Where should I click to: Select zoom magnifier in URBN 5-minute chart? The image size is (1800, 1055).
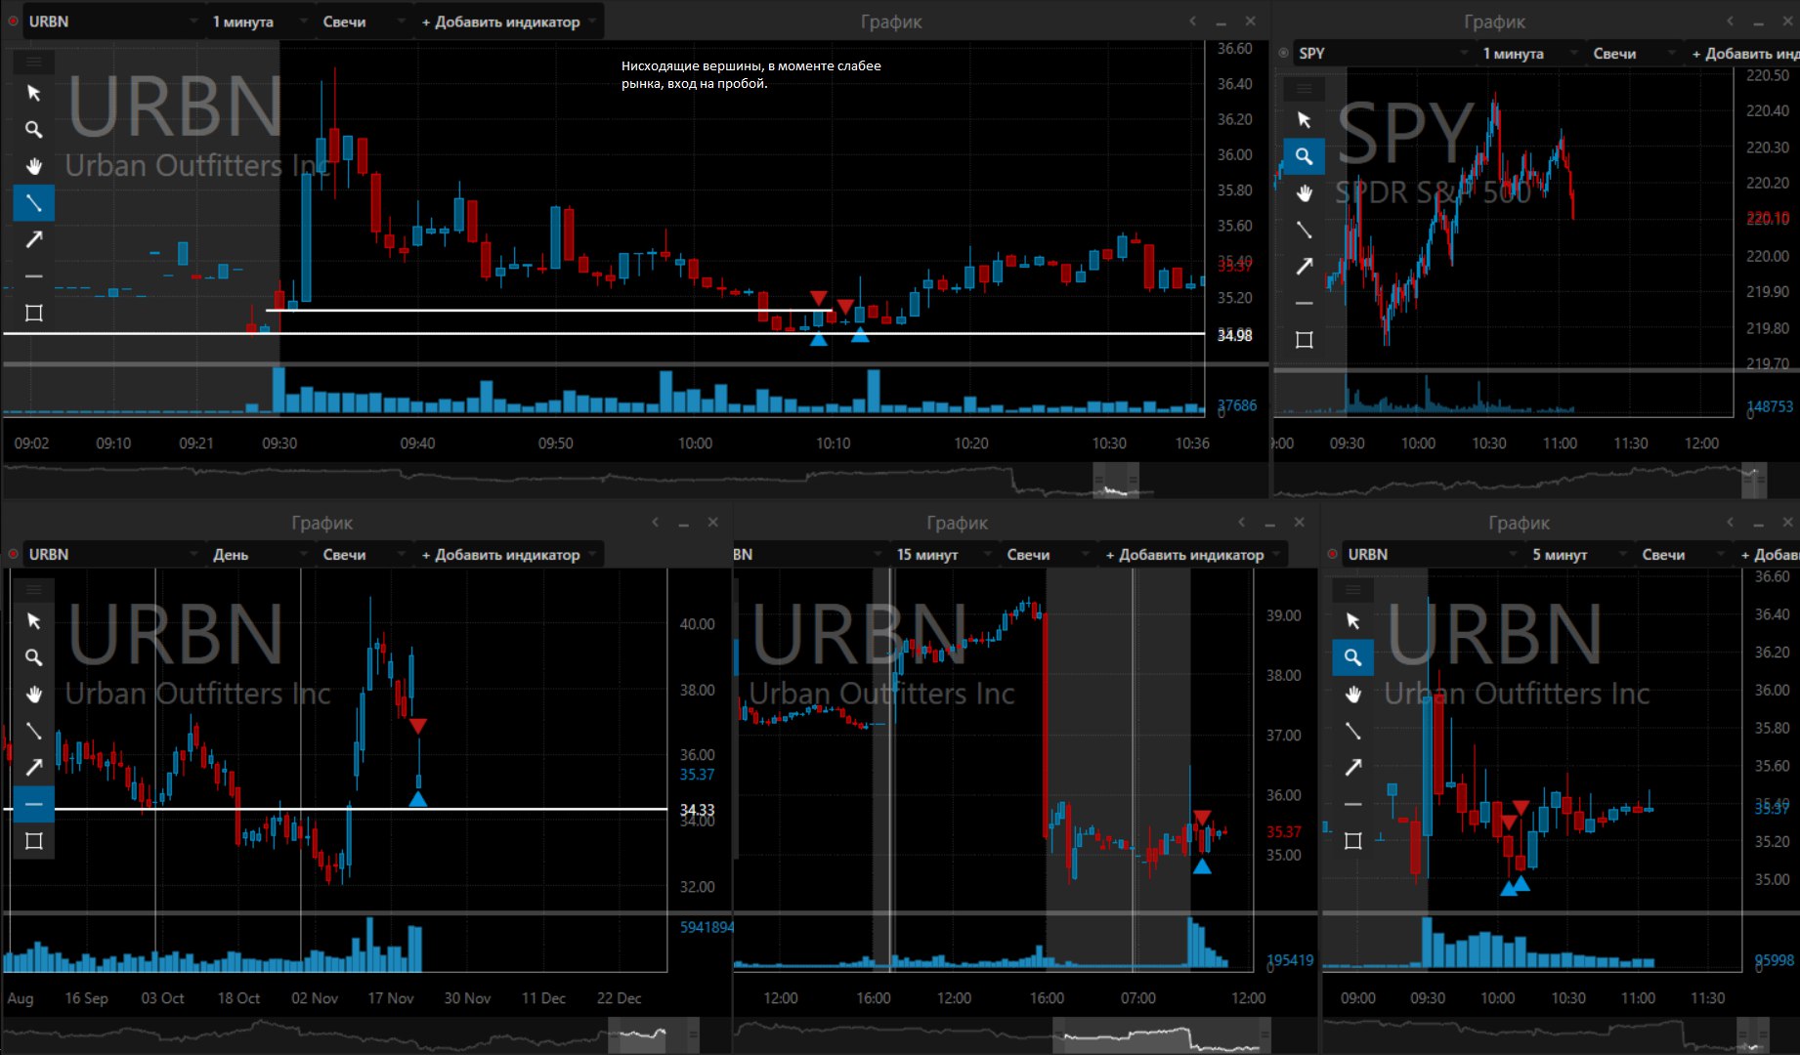click(x=1352, y=657)
